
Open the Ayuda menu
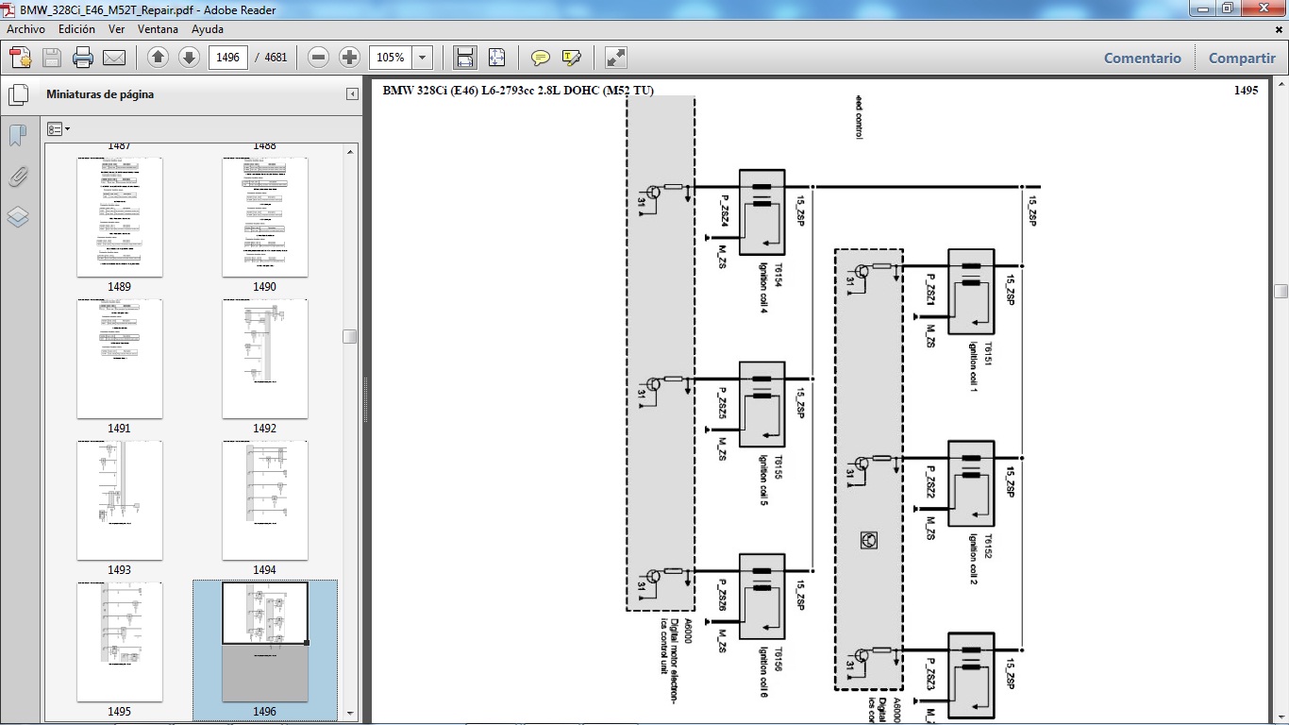(208, 29)
